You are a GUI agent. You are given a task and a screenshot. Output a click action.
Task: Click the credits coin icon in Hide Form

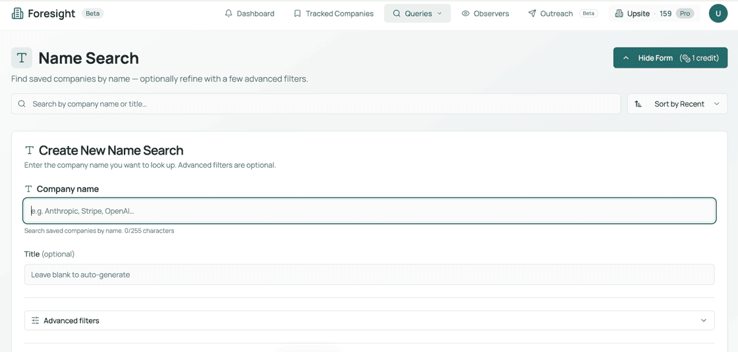pos(686,59)
